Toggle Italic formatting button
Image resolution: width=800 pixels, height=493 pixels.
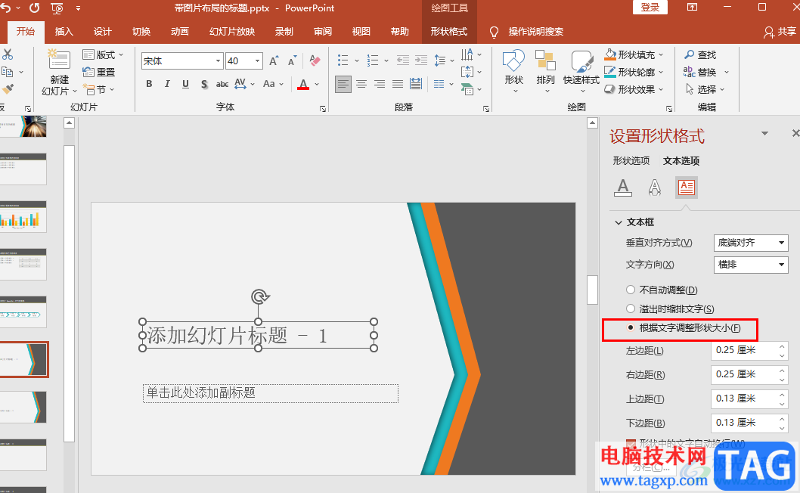(167, 84)
